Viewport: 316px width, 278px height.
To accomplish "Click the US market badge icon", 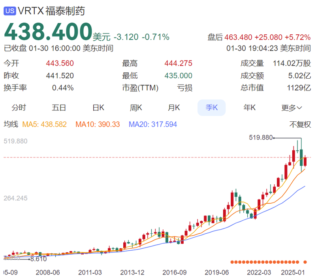I will (9, 11).
